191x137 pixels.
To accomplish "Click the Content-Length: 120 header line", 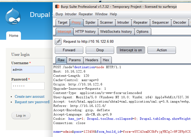I will pos(71,76).
